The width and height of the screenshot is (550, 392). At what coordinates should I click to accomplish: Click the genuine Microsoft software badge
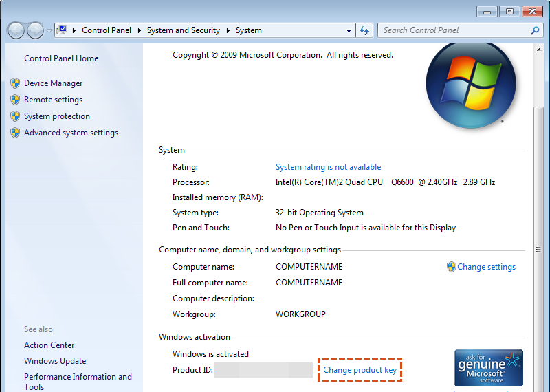(x=489, y=368)
